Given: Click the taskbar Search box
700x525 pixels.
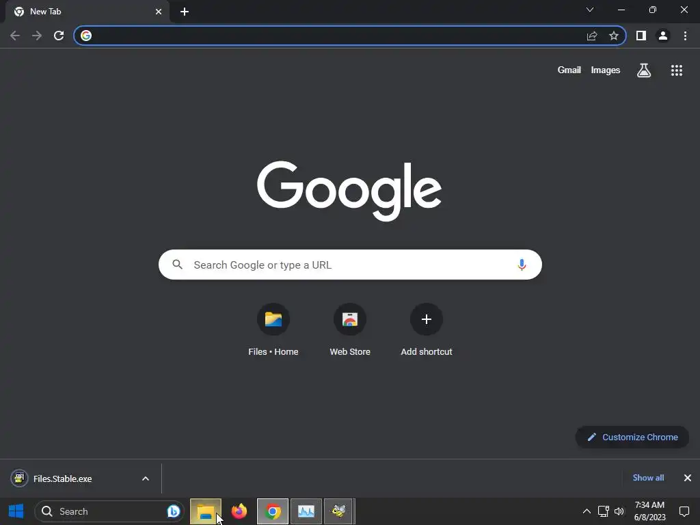Looking at the screenshot, I should point(109,511).
